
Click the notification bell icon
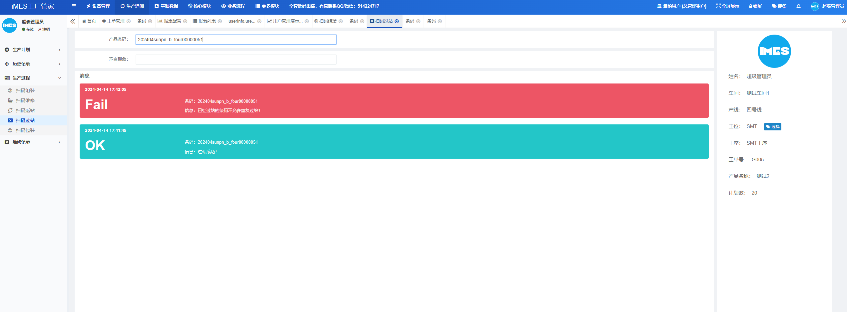click(x=799, y=6)
